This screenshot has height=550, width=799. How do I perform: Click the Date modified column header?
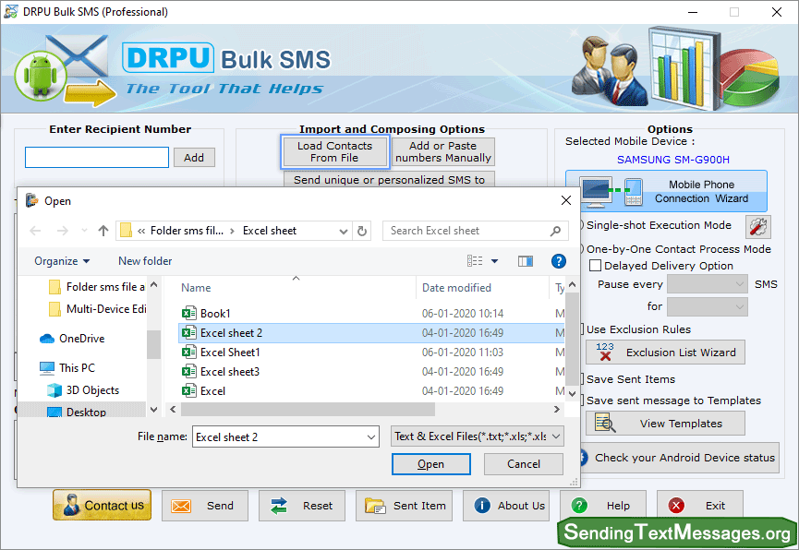[x=456, y=288]
